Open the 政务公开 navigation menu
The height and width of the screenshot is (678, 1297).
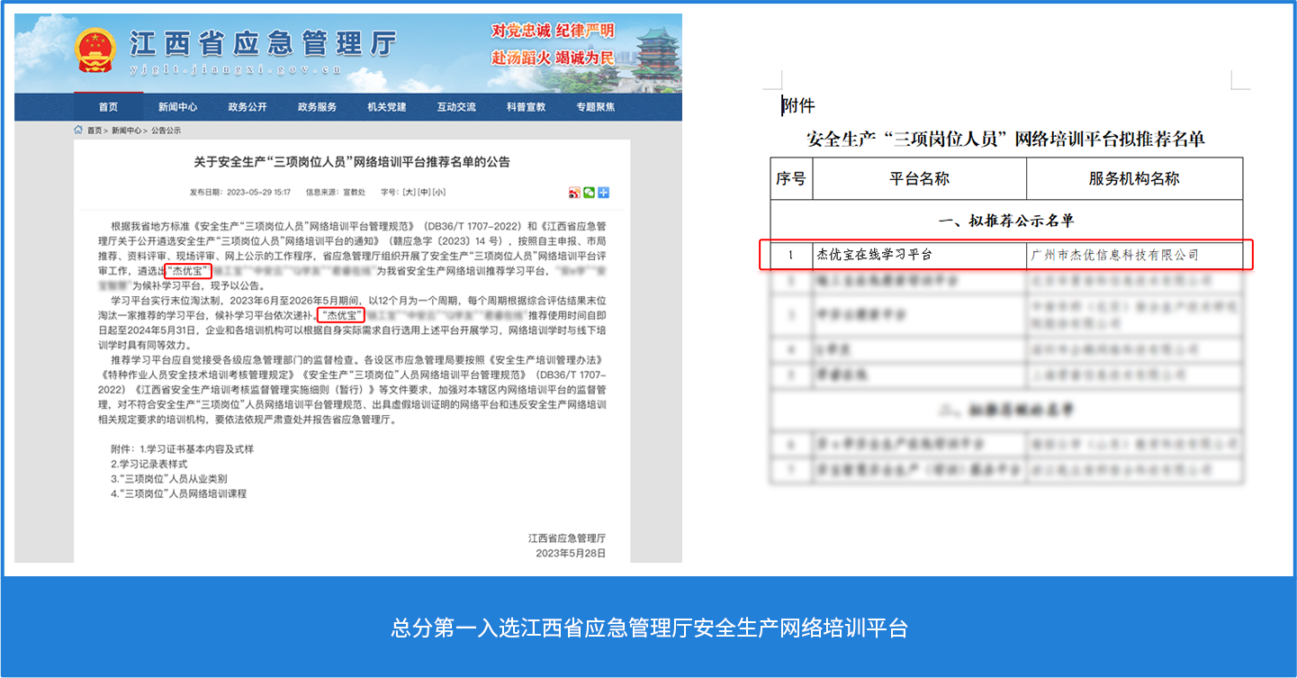coord(248,107)
